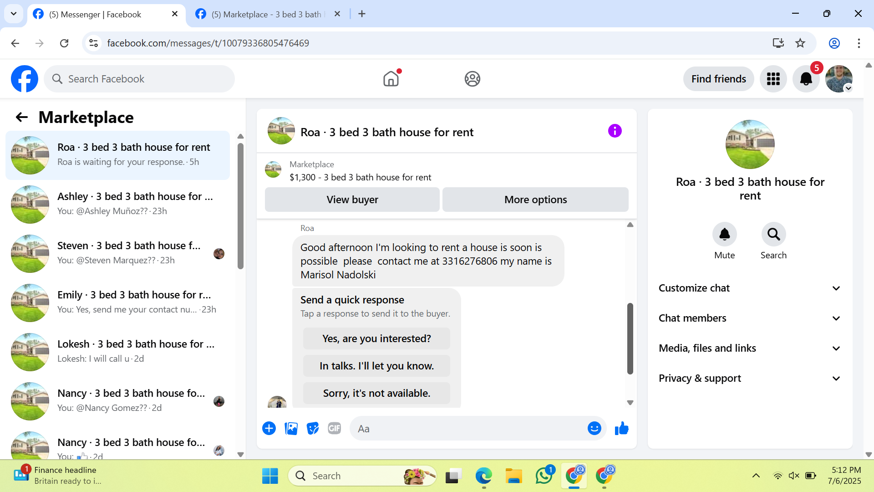Open the Facebook menu grid icon

(x=773, y=79)
